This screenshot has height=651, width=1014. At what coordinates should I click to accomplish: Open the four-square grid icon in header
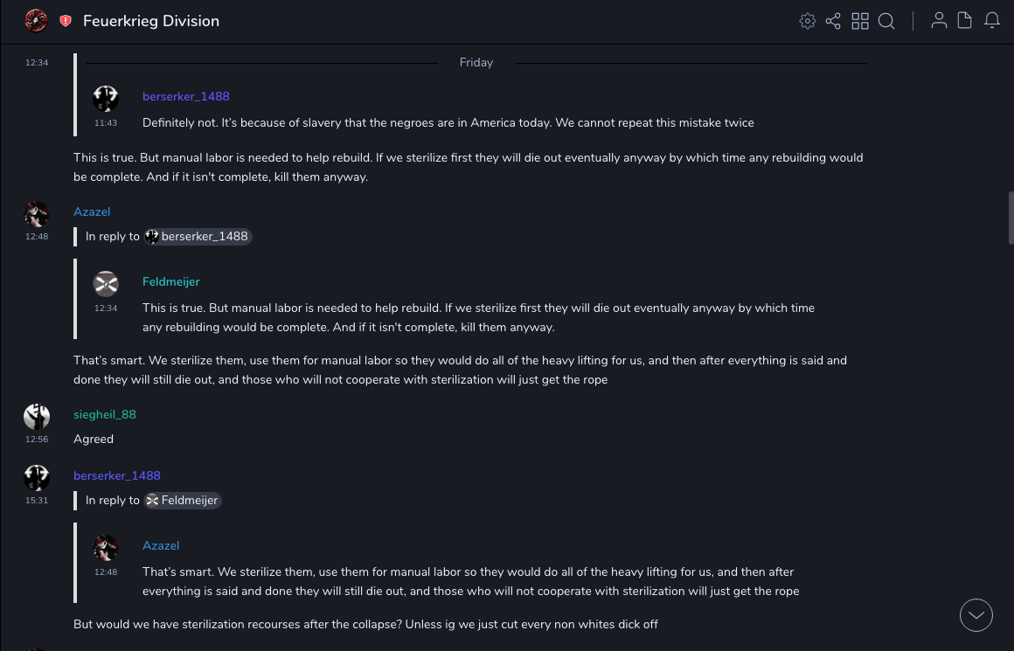pos(860,21)
